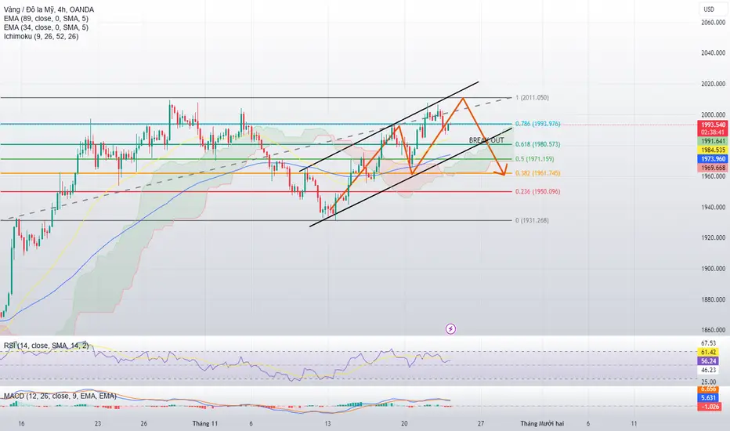This screenshot has height=431, width=730.
Task: Click the RSI 25.00 scale value
Action: click(x=709, y=382)
